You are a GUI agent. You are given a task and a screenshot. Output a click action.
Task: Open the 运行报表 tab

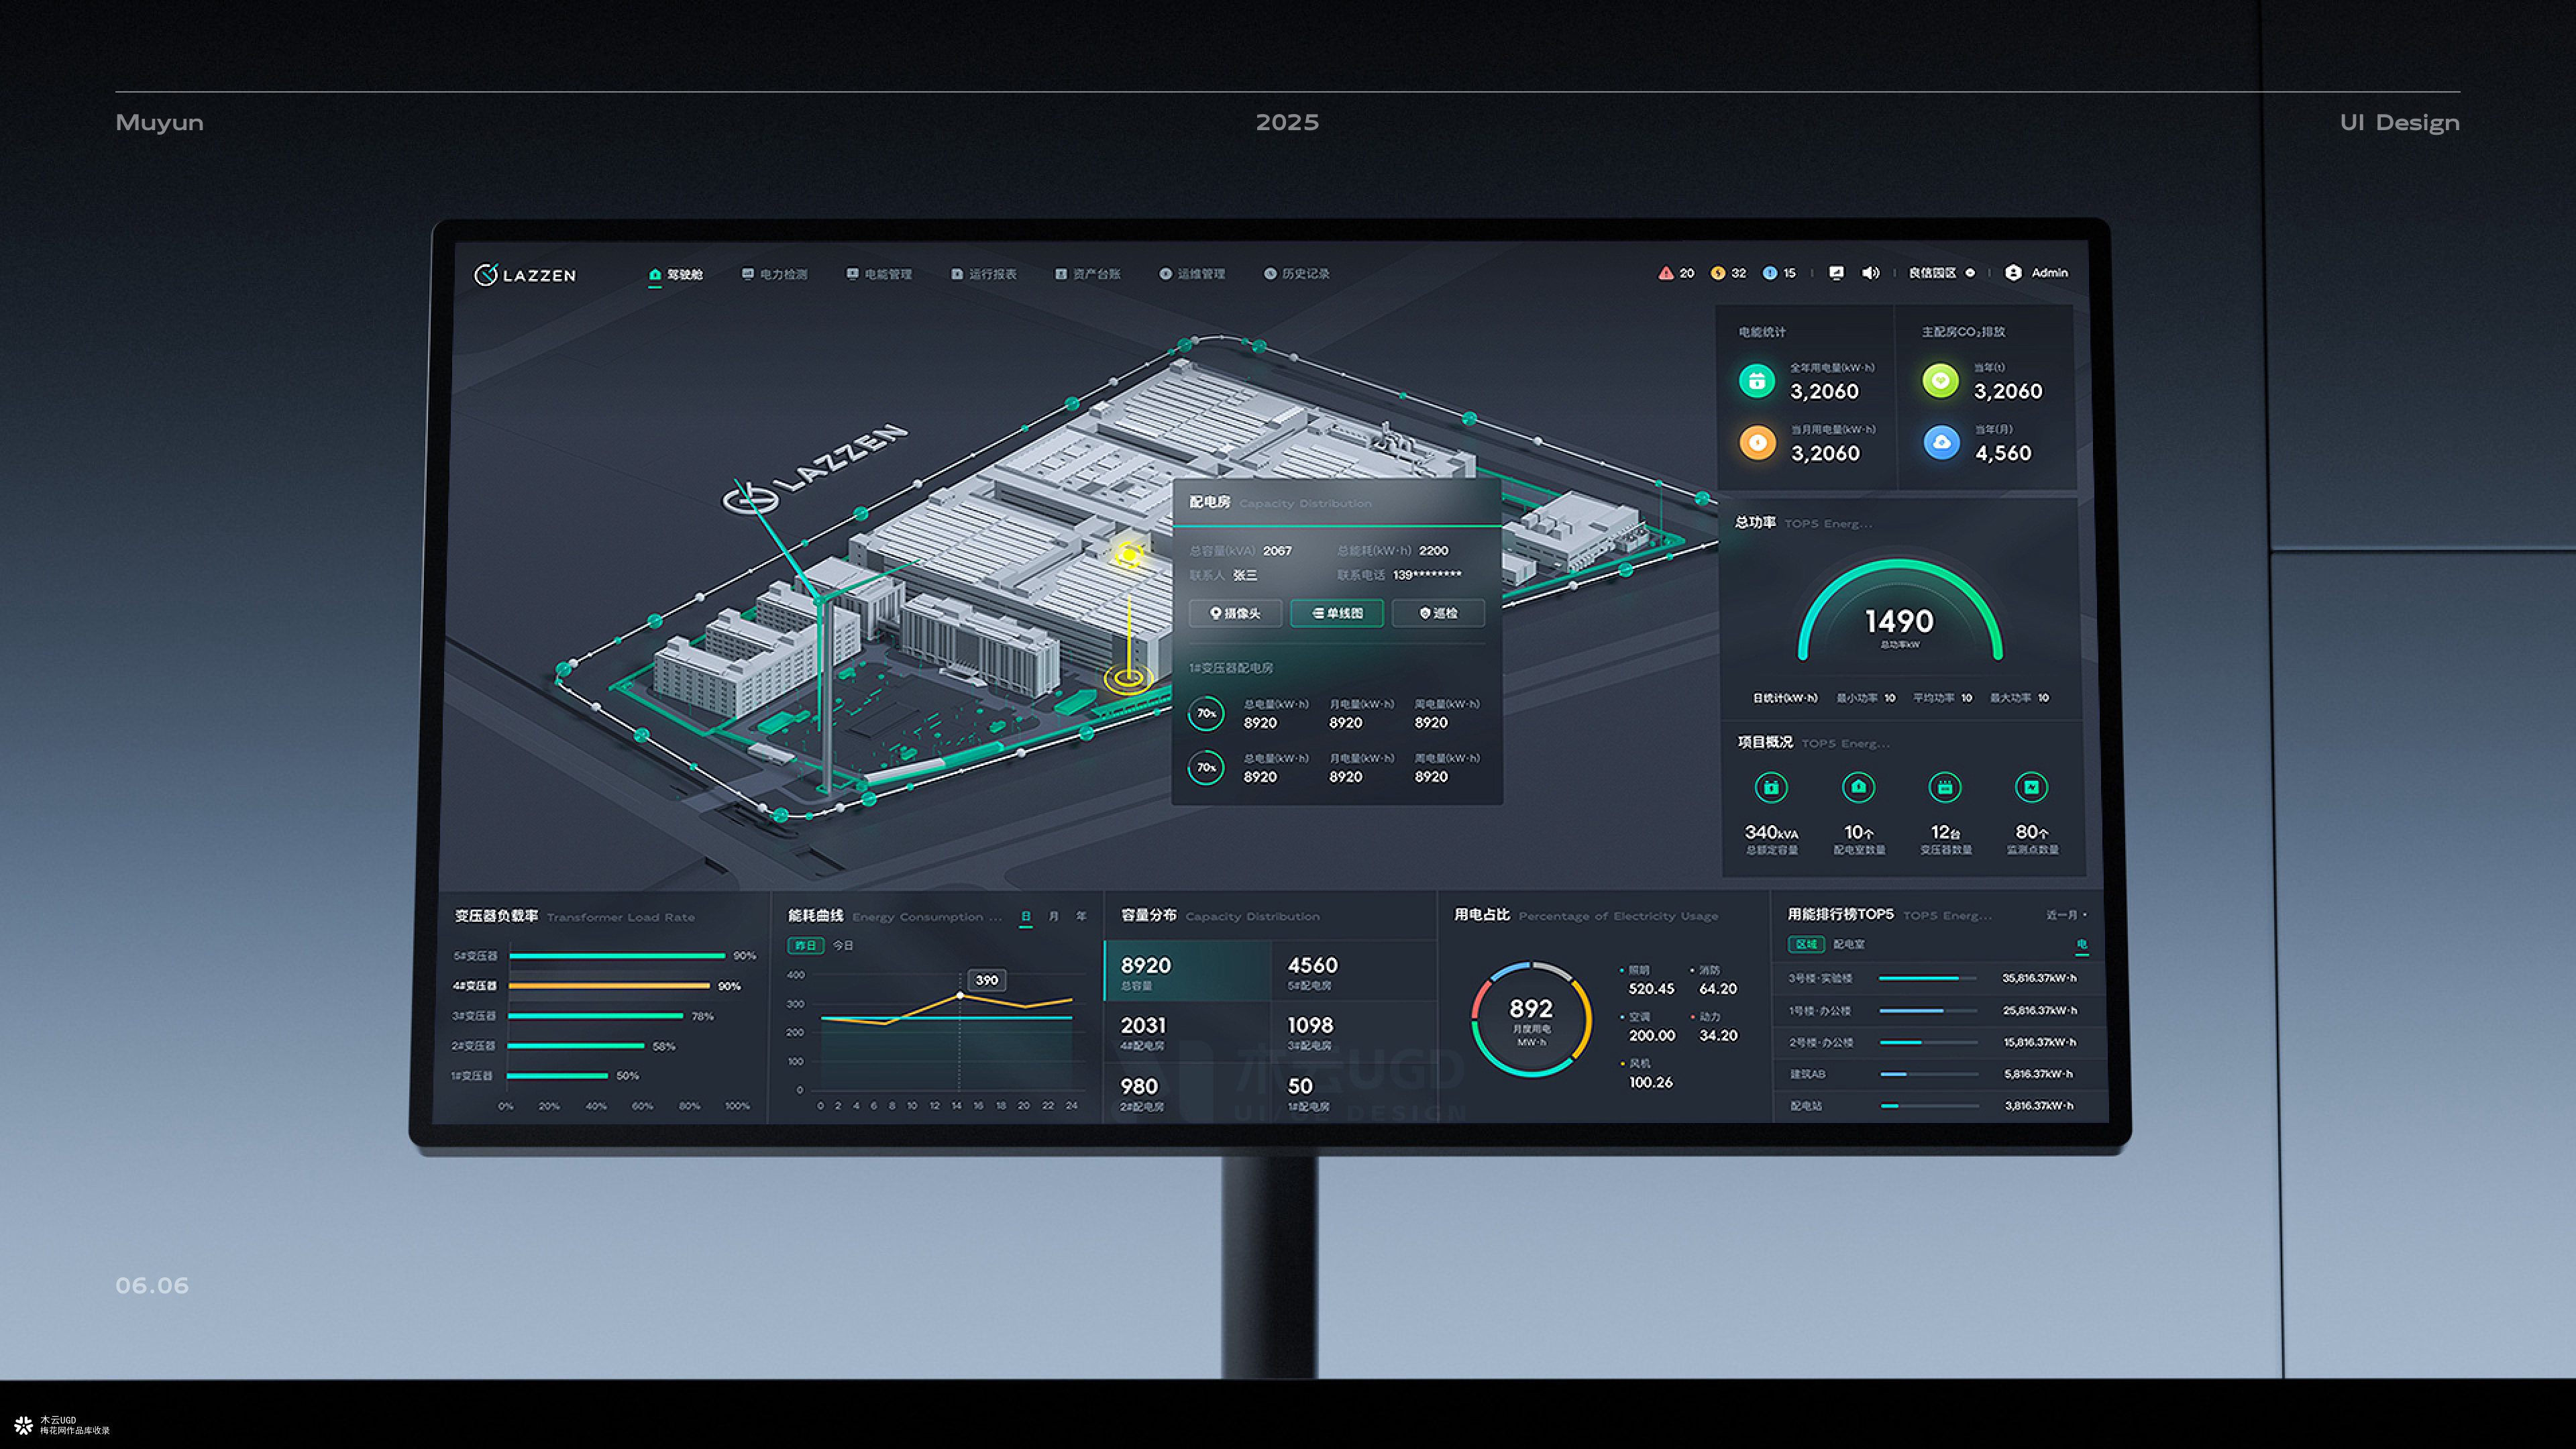coord(984,274)
